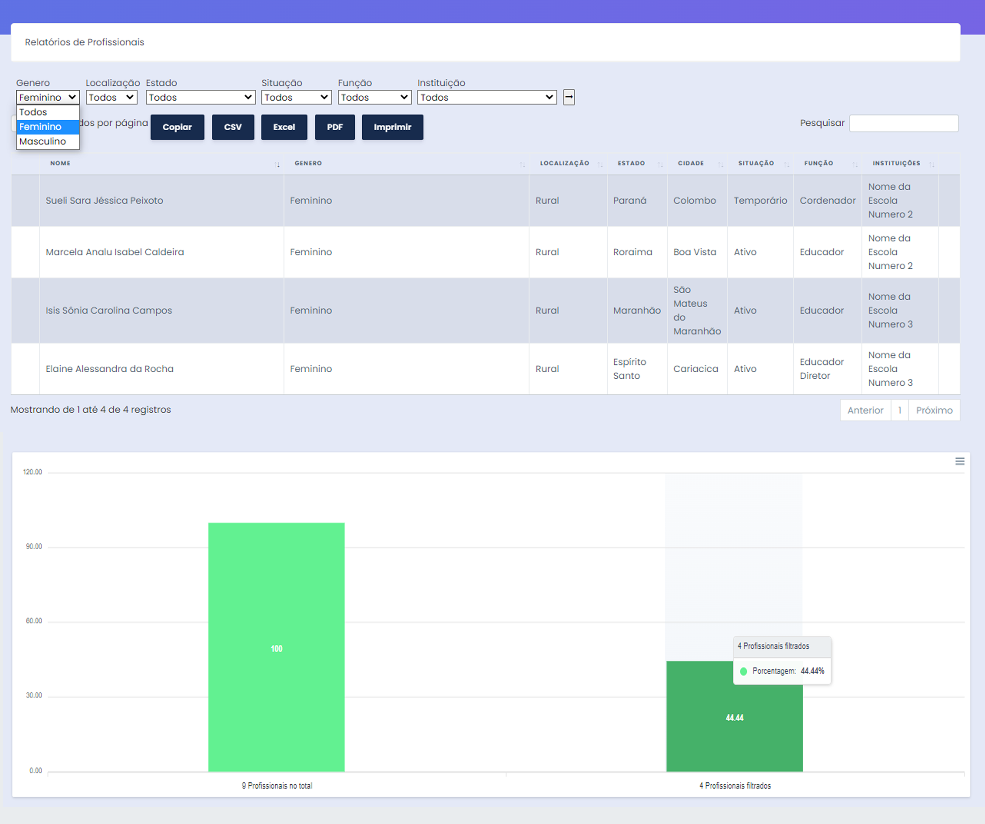Open the Localização dropdown
This screenshot has width=985, height=824.
click(111, 97)
